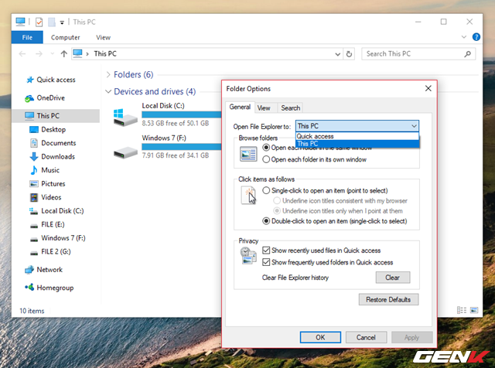Click the Apply button
The width and height of the screenshot is (495, 368).
[412, 337]
